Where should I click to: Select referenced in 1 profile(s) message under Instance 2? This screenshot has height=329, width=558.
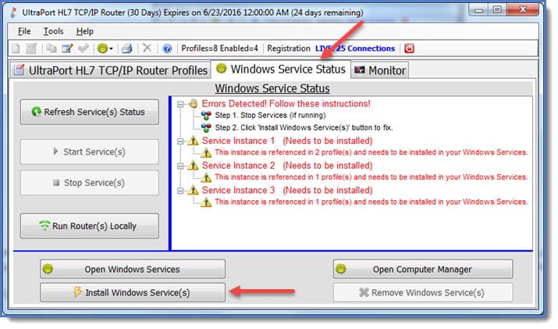pyautogui.click(x=371, y=177)
